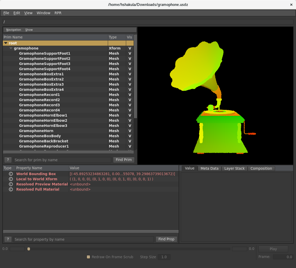Toggle visibility of GramophoneSupportFoot1
This screenshot has height=268, width=296.
(130, 53)
